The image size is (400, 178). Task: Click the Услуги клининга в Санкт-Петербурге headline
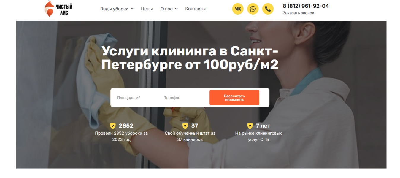(190, 58)
